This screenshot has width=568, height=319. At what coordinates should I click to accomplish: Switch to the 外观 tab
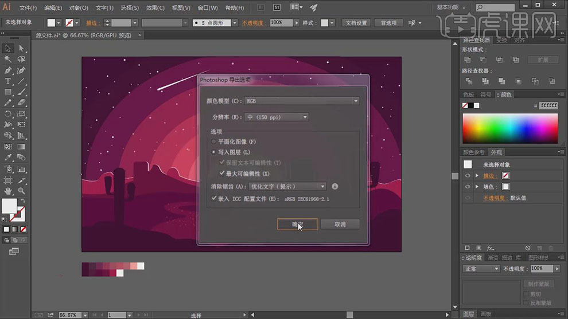tap(496, 152)
